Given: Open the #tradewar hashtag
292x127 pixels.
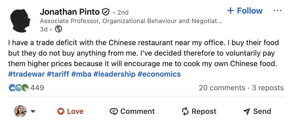Looking at the screenshot, I should tap(27, 74).
